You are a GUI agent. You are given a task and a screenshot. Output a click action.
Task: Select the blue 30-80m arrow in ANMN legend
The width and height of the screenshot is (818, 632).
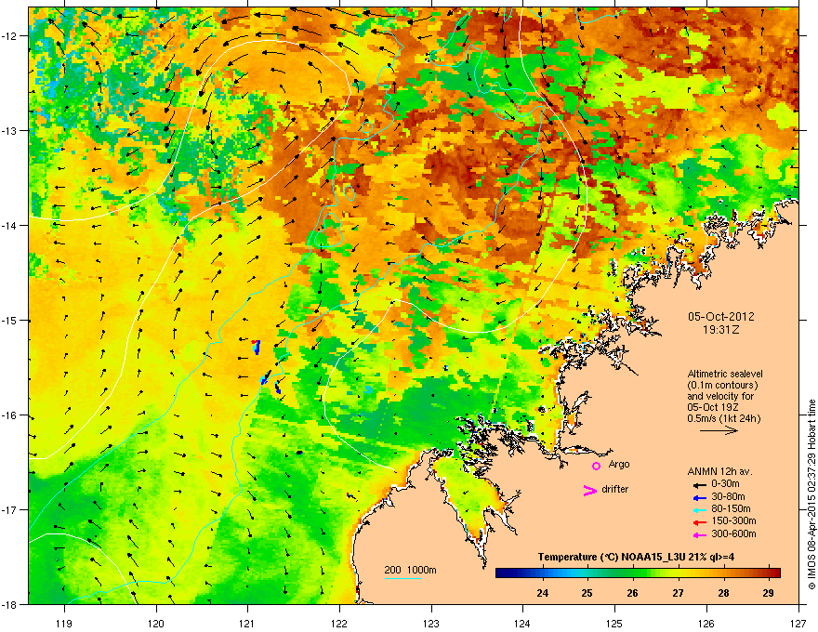click(699, 497)
